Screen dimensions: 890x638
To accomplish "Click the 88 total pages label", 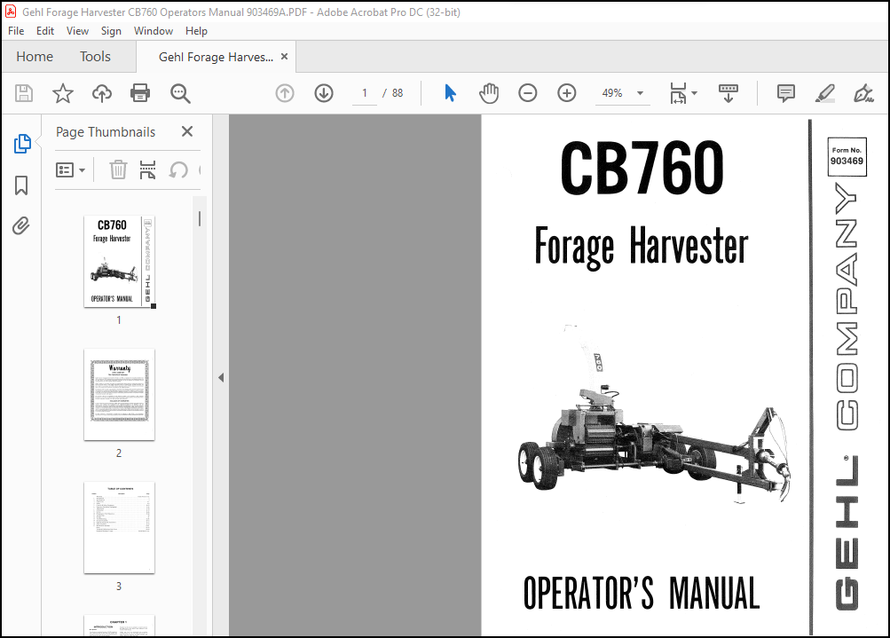I will click(x=398, y=93).
